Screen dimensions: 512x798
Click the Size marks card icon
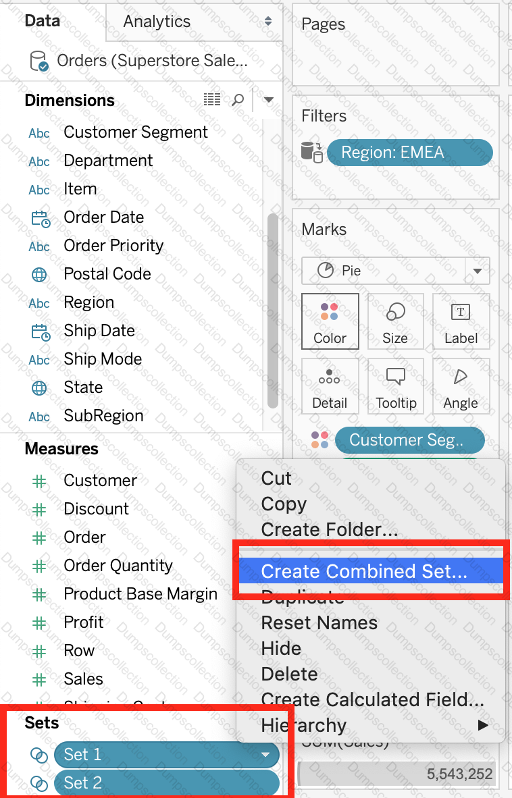pos(395,321)
